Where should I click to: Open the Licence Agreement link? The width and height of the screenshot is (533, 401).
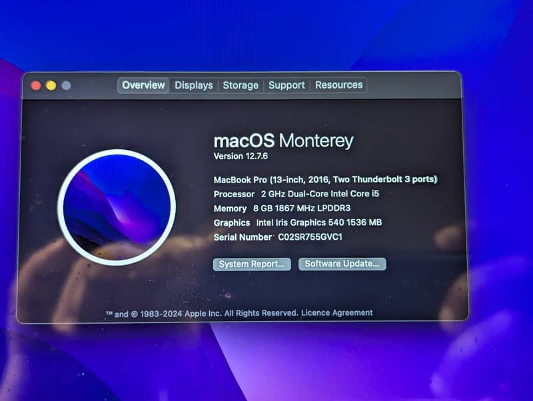(337, 313)
